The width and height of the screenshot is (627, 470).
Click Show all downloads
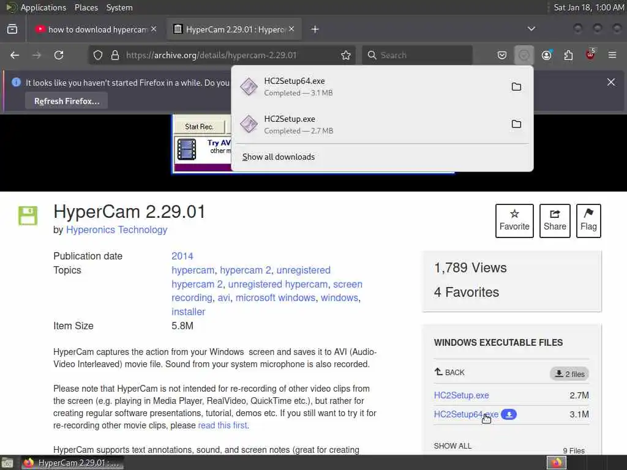279,157
